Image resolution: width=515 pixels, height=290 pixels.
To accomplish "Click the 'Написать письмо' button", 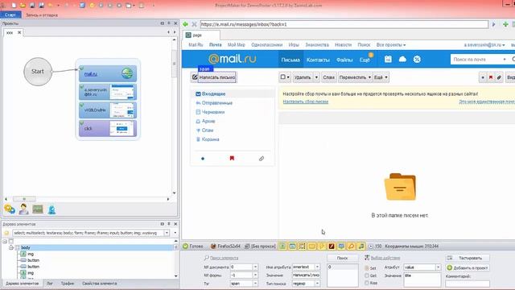I will pyautogui.click(x=214, y=77).
